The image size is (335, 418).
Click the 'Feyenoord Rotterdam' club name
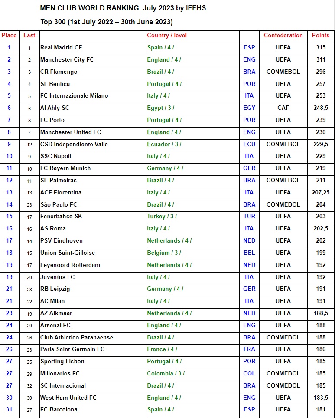tap(70, 265)
